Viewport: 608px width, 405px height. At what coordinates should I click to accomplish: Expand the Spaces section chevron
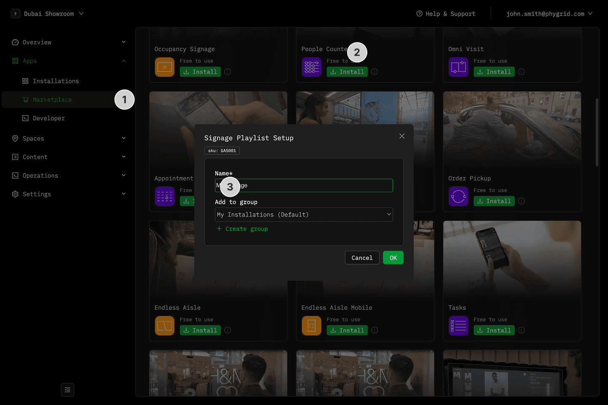click(x=124, y=138)
